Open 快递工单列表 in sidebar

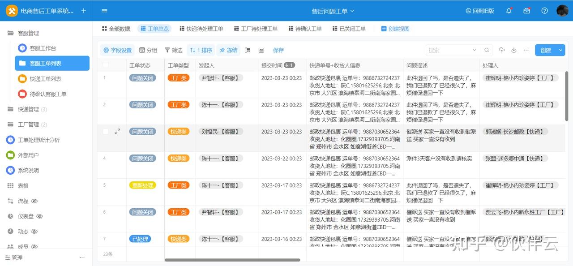(x=45, y=79)
